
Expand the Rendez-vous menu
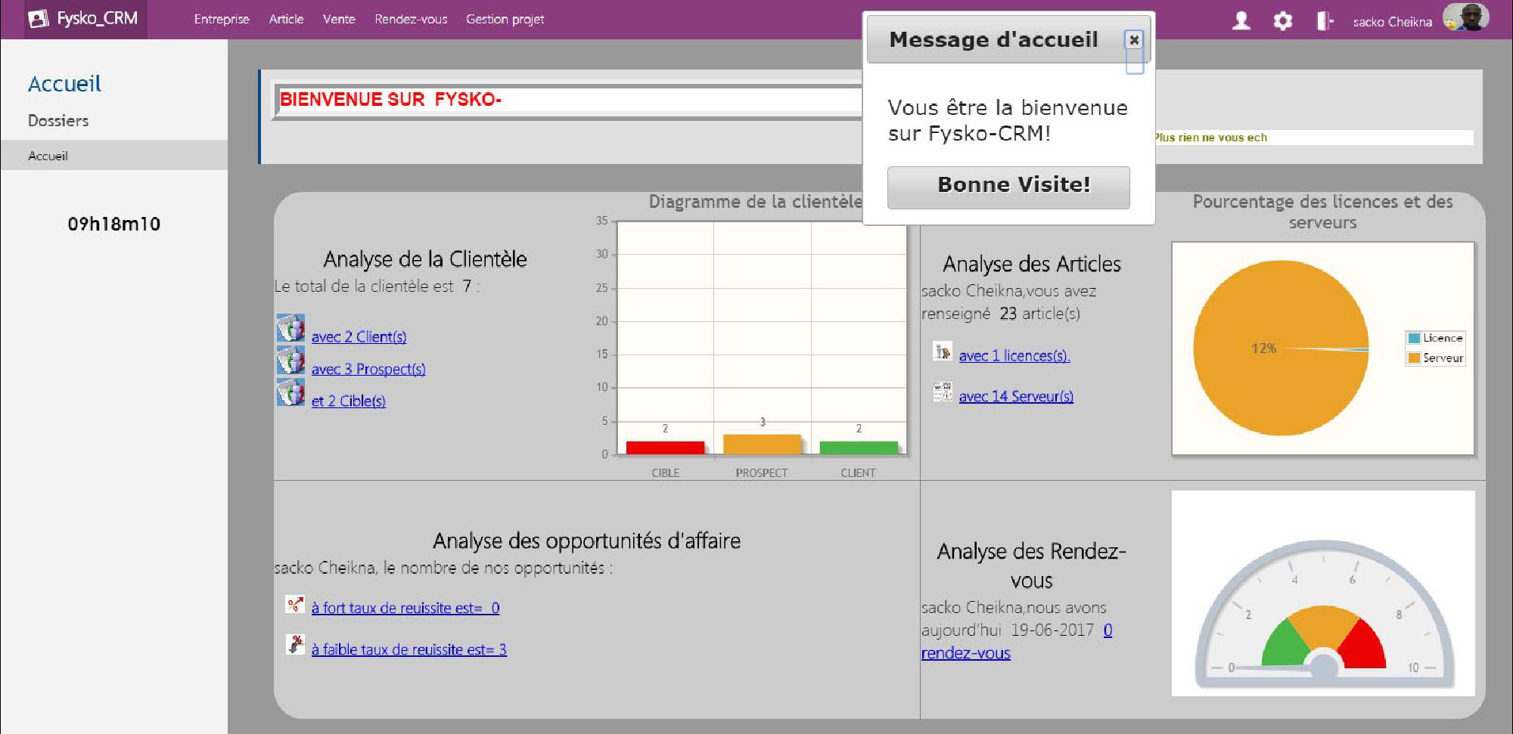coord(411,20)
